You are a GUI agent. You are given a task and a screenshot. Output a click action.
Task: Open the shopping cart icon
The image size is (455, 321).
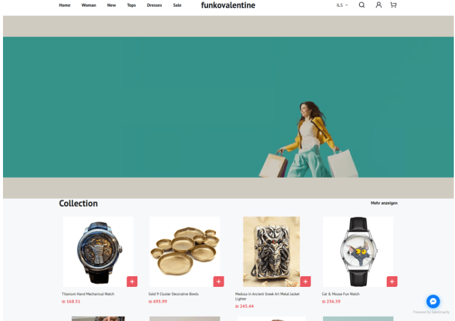(x=393, y=5)
